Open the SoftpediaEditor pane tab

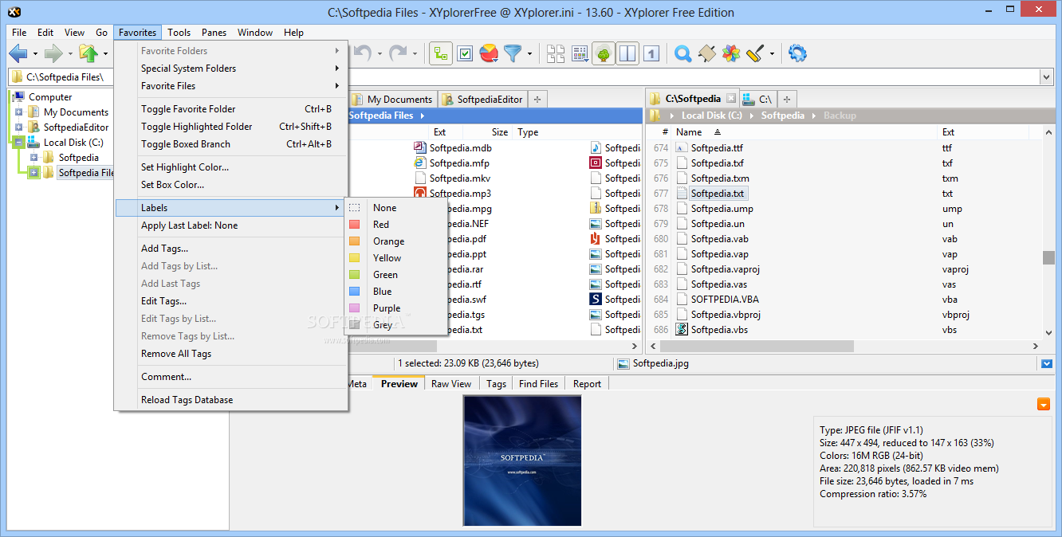(x=482, y=100)
